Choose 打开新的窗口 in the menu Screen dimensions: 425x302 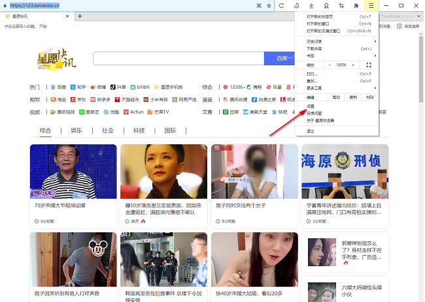337,23
